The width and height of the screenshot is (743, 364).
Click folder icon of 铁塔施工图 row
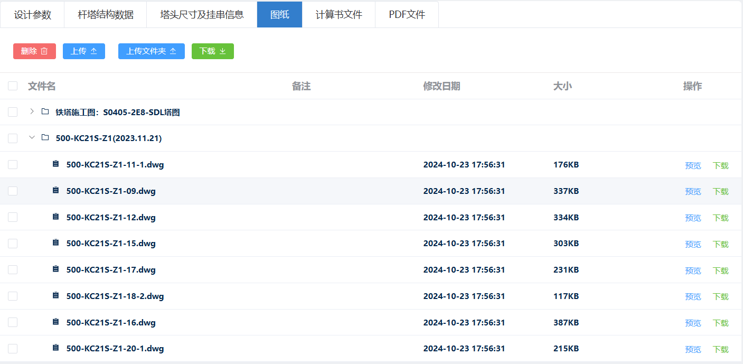tap(45, 111)
